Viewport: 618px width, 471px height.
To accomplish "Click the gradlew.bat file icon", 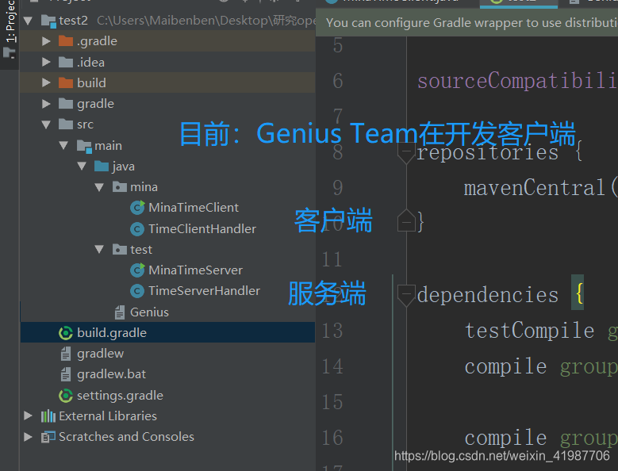I will pos(66,374).
